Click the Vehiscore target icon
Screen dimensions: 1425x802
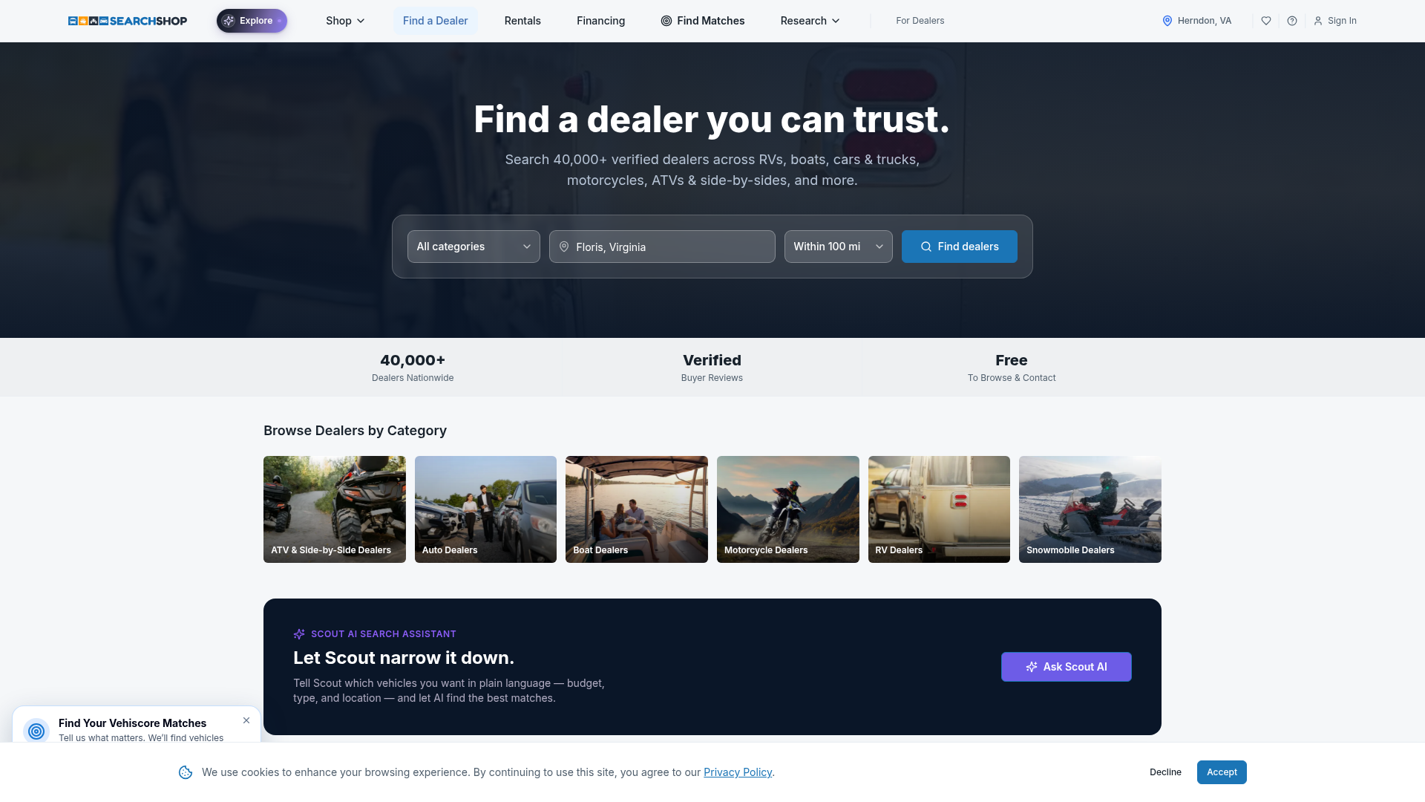click(x=36, y=731)
